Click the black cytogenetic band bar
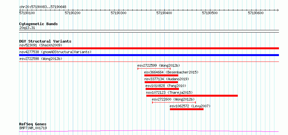This screenshot has width=288, height=135. (149, 31)
